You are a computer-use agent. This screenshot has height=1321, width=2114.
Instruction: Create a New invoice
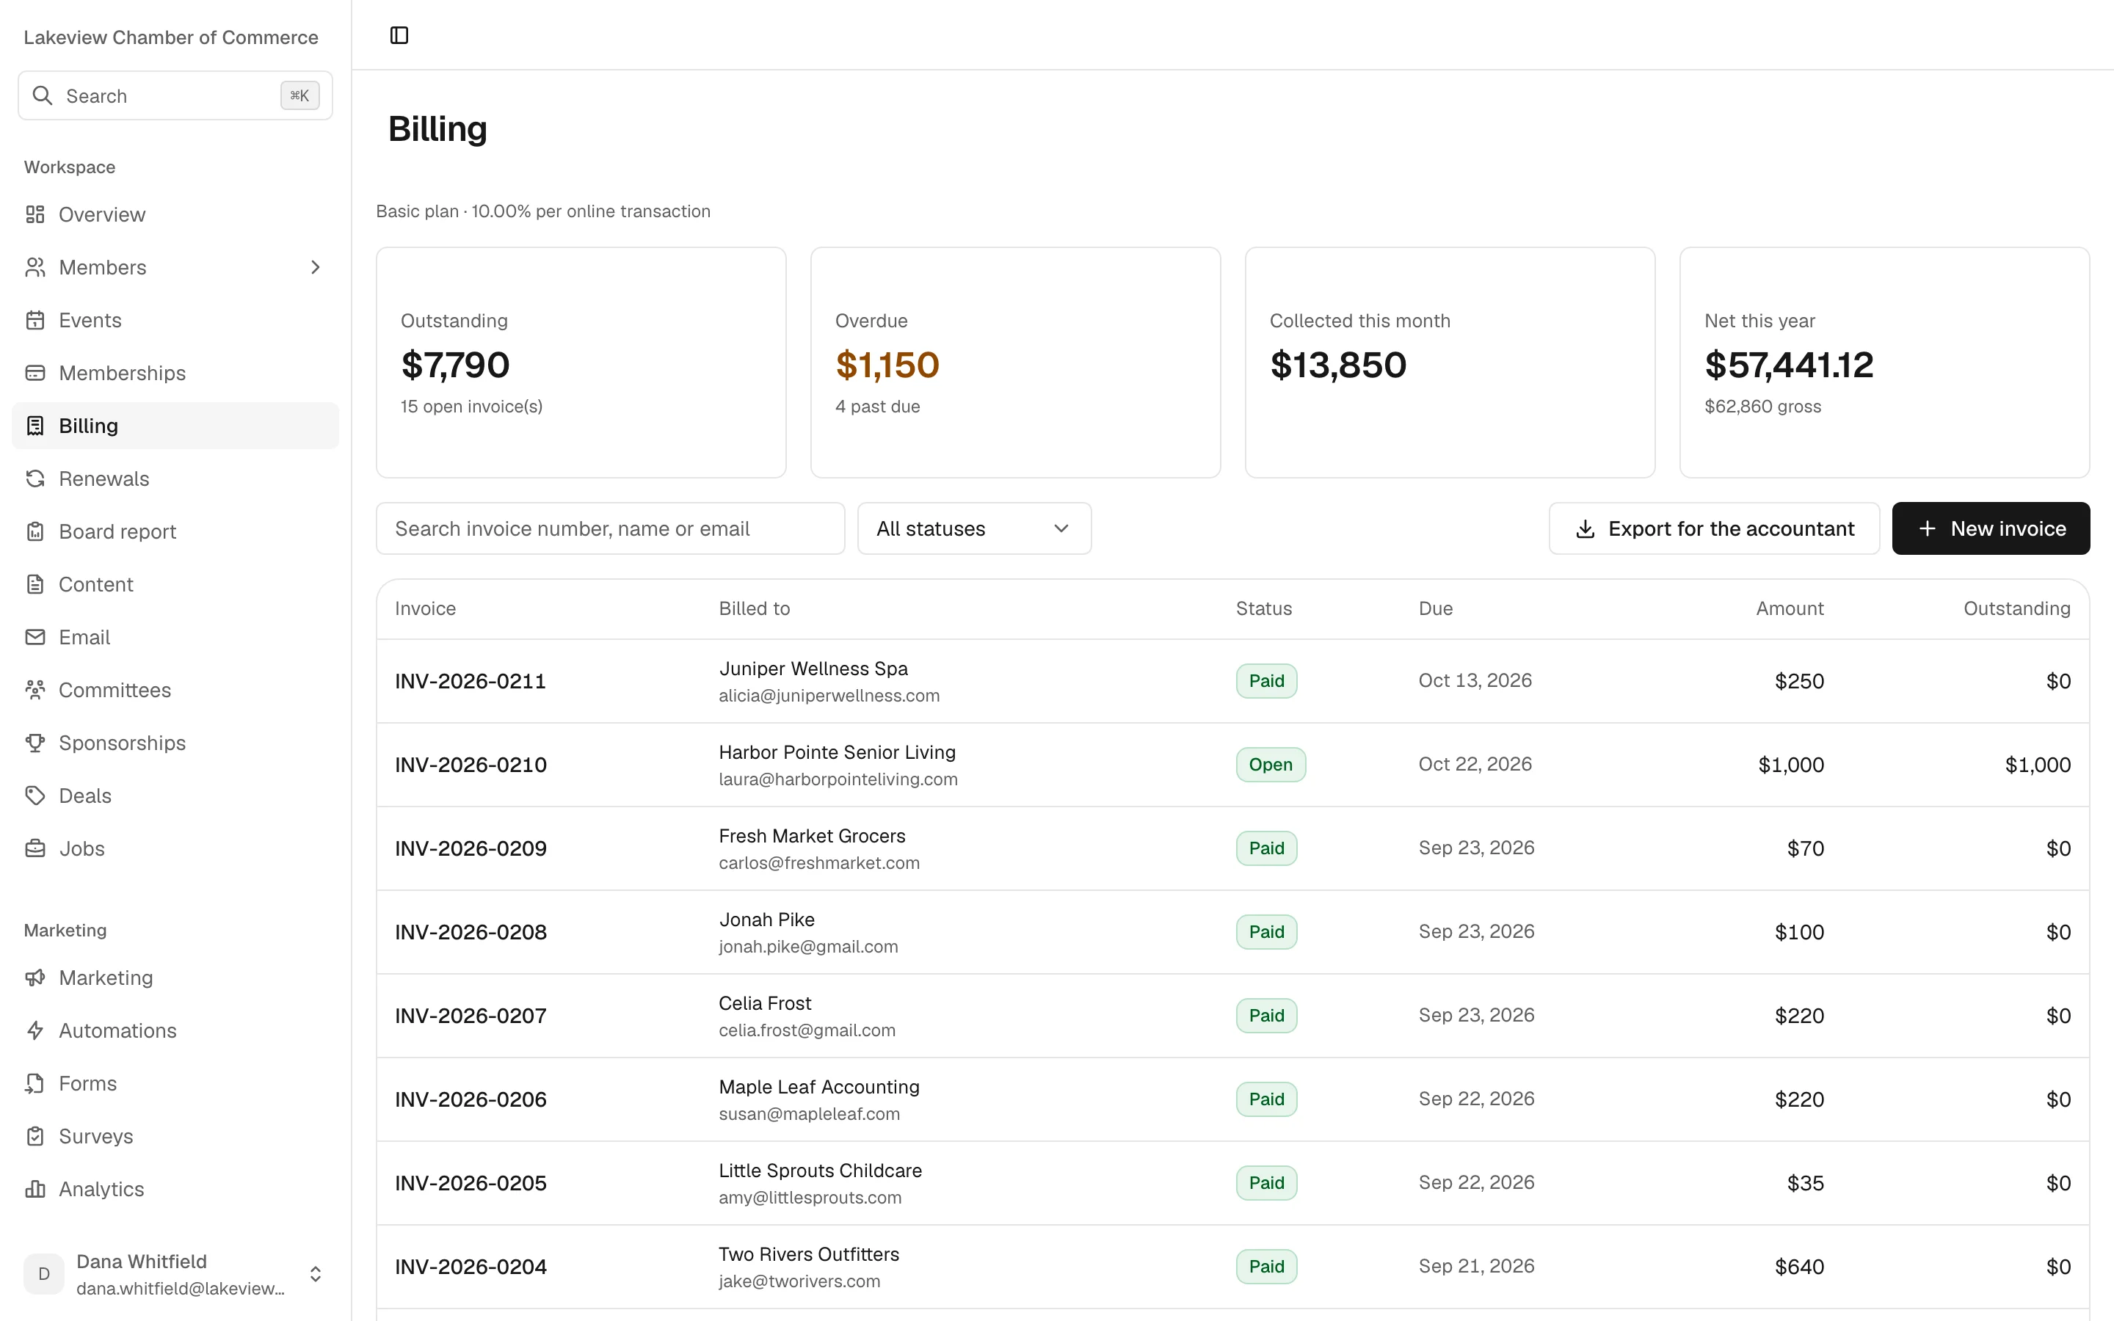(x=1991, y=528)
